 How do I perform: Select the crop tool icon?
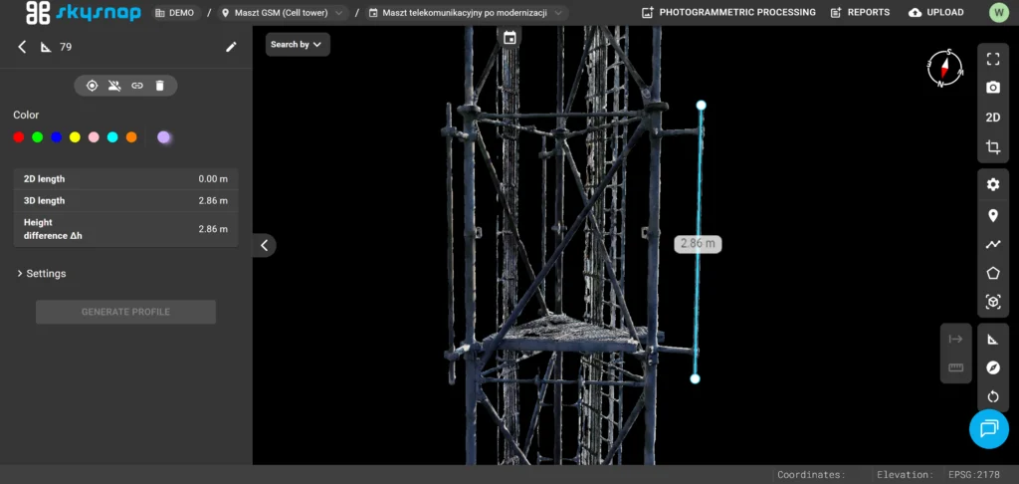pyautogui.click(x=992, y=147)
